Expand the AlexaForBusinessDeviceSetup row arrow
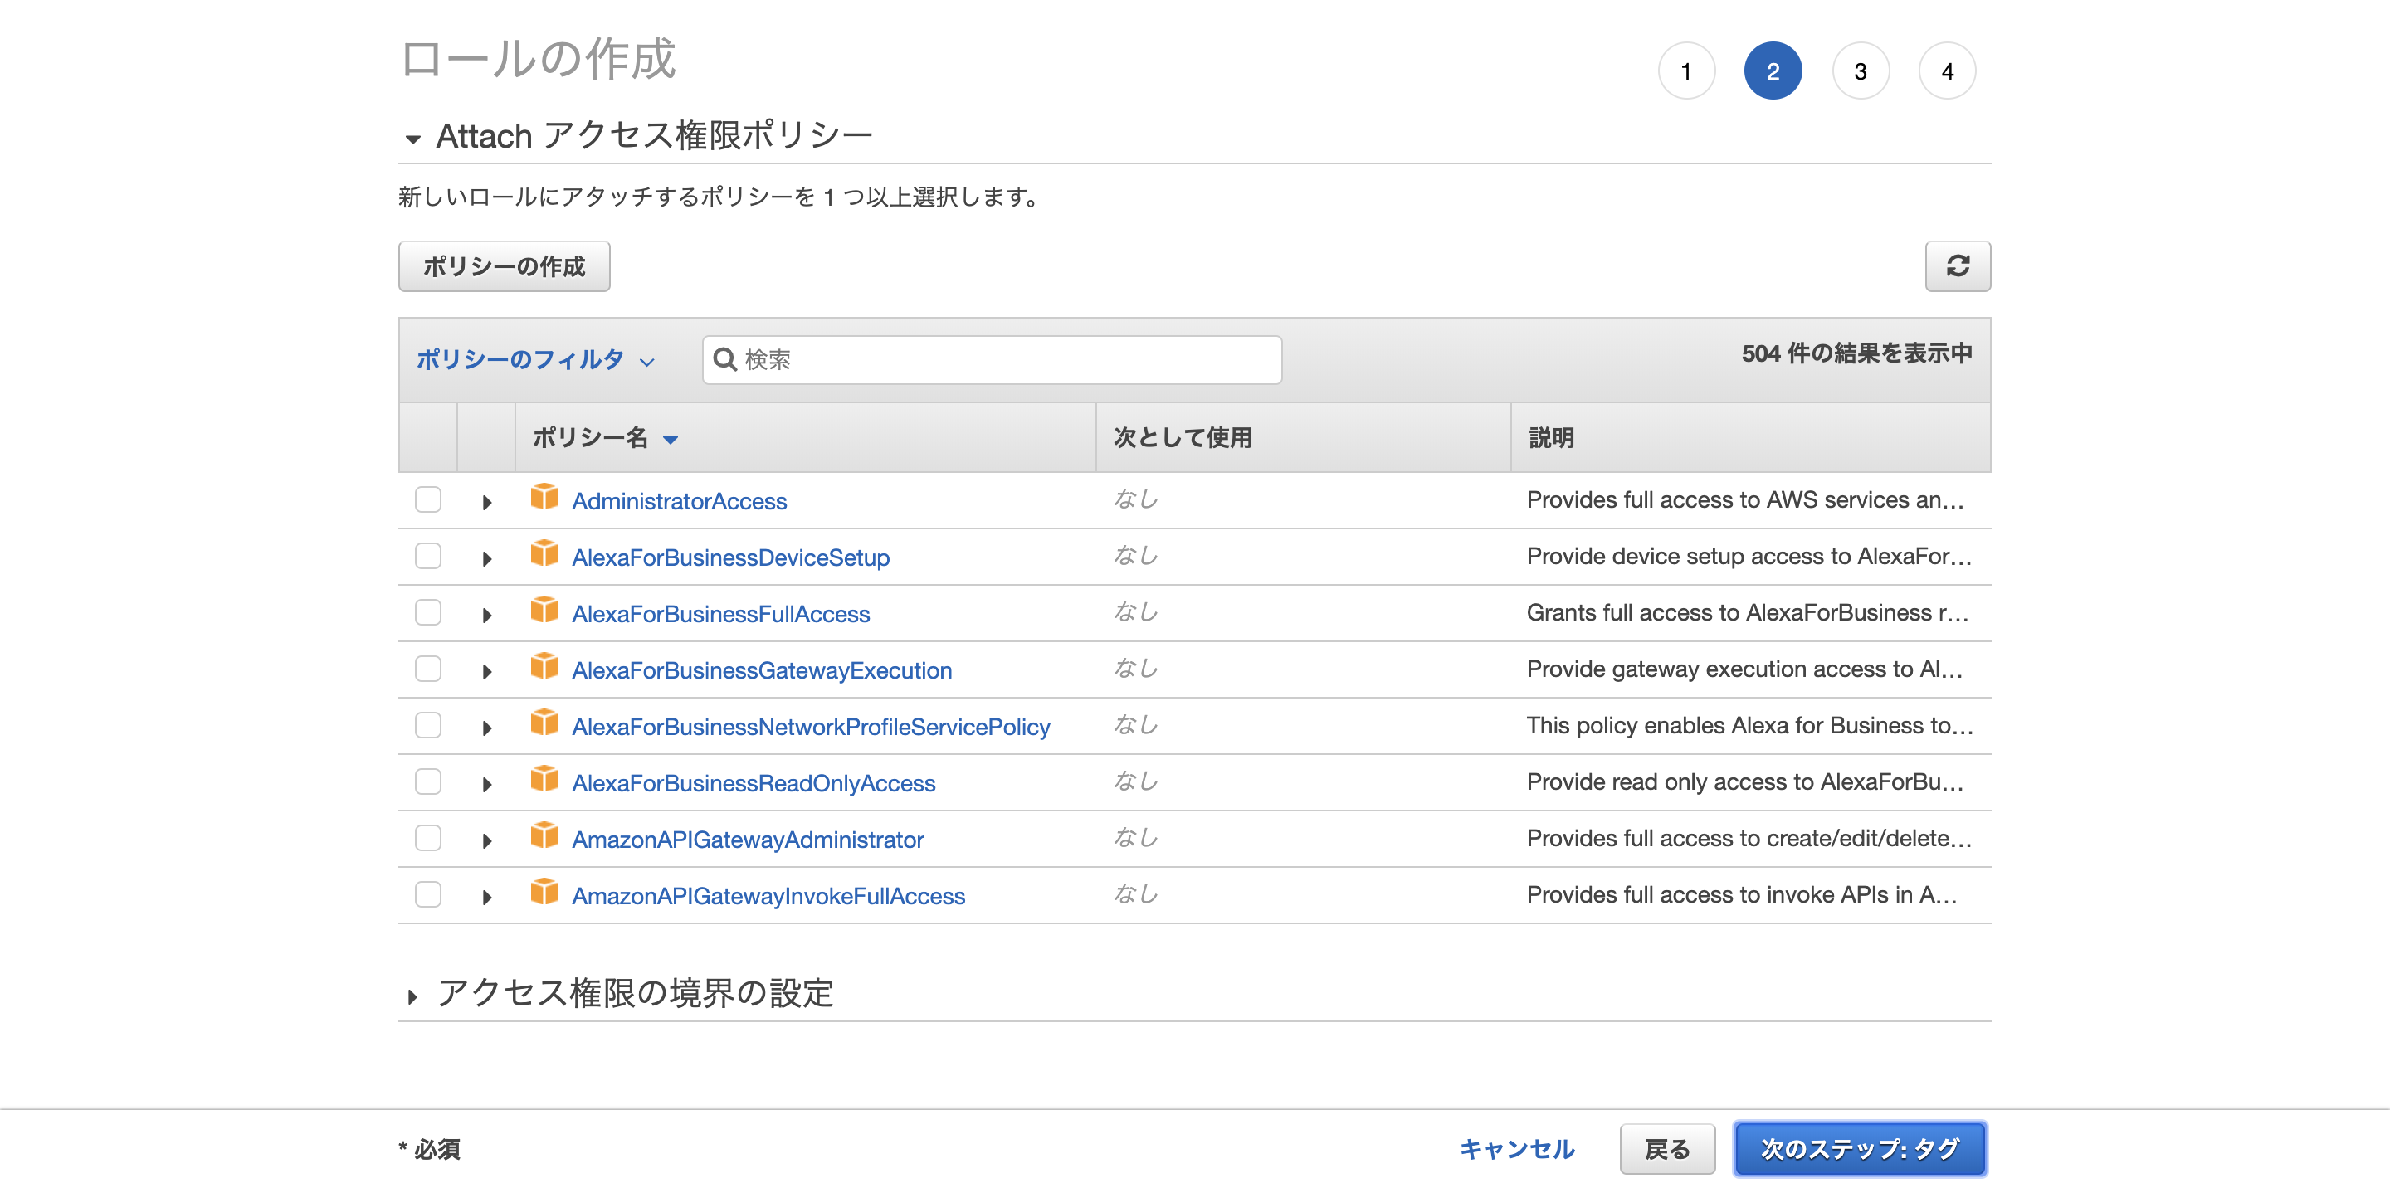Image resolution: width=2390 pixels, height=1188 pixels. coord(486,559)
